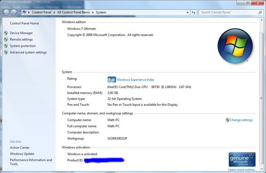Click the shield icon next to Change settings
Screen dimensions: 266x173
228,120
